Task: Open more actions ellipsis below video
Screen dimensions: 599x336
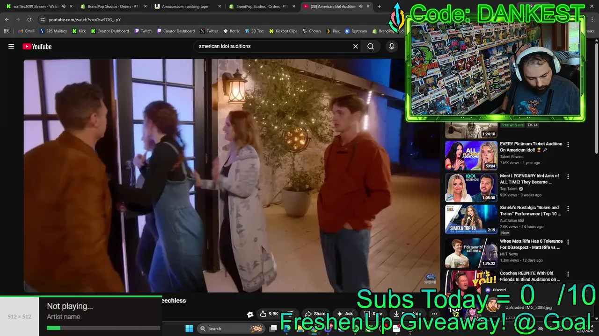Action: 435,314
